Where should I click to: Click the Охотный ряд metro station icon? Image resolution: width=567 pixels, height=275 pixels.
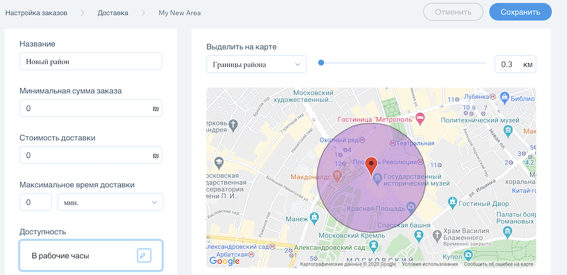(x=362, y=140)
